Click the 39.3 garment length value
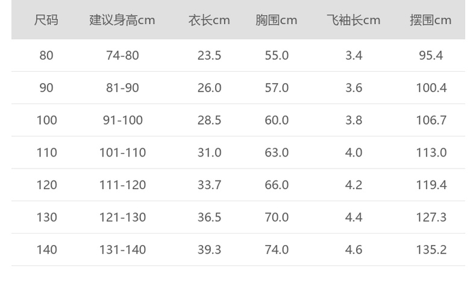Image resolution: width=476 pixels, height=292 pixels. click(x=209, y=249)
